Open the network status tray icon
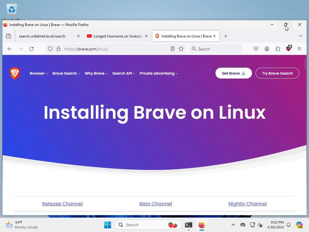The height and width of the screenshot is (232, 309). click(252, 225)
